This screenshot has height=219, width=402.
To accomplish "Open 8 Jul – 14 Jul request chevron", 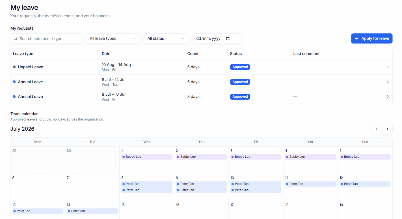I will click(x=388, y=82).
